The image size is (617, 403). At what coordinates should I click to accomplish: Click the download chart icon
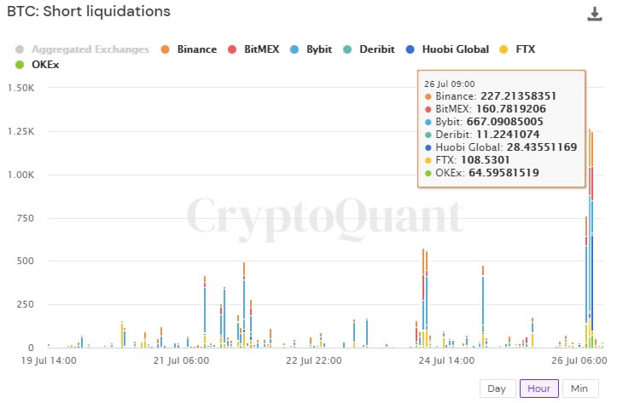click(x=595, y=14)
